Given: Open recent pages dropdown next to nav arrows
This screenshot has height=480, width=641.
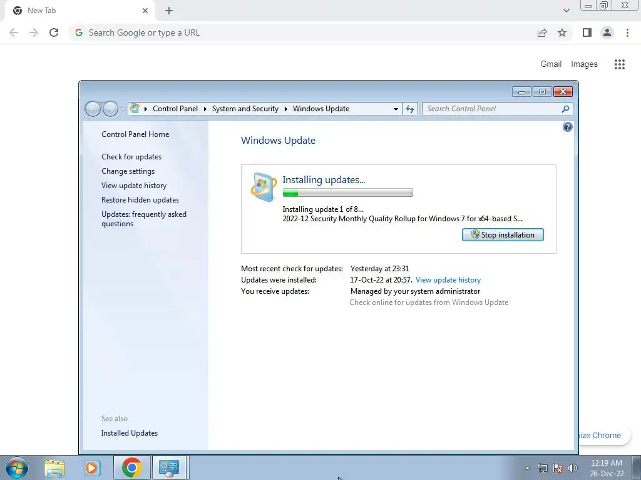Looking at the screenshot, I should pyautogui.click(x=123, y=109).
